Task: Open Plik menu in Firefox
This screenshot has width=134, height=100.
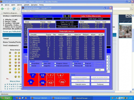Action: coord(2,5)
